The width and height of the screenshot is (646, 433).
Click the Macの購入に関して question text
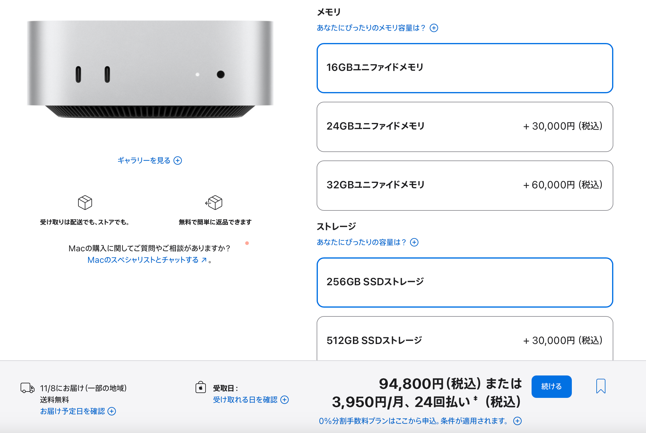coord(149,248)
